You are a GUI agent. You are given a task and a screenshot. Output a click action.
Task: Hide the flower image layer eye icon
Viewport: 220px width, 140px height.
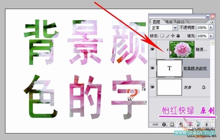(x=153, y=49)
